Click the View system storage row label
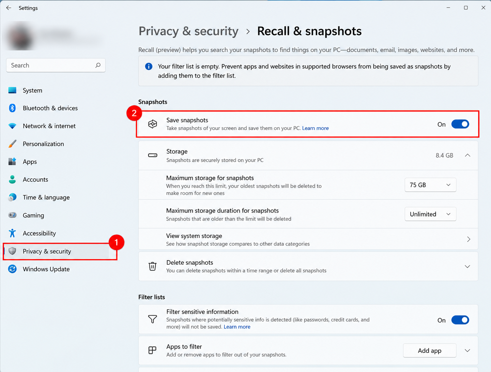Viewport: 491px width, 372px height. pyautogui.click(x=194, y=236)
